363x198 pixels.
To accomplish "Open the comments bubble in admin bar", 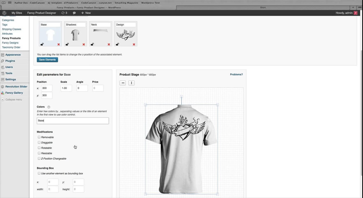I will (x=74, y=13).
